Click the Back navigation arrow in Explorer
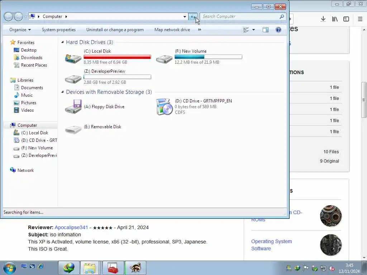Viewport: 367px width, 275px height. 9,16
